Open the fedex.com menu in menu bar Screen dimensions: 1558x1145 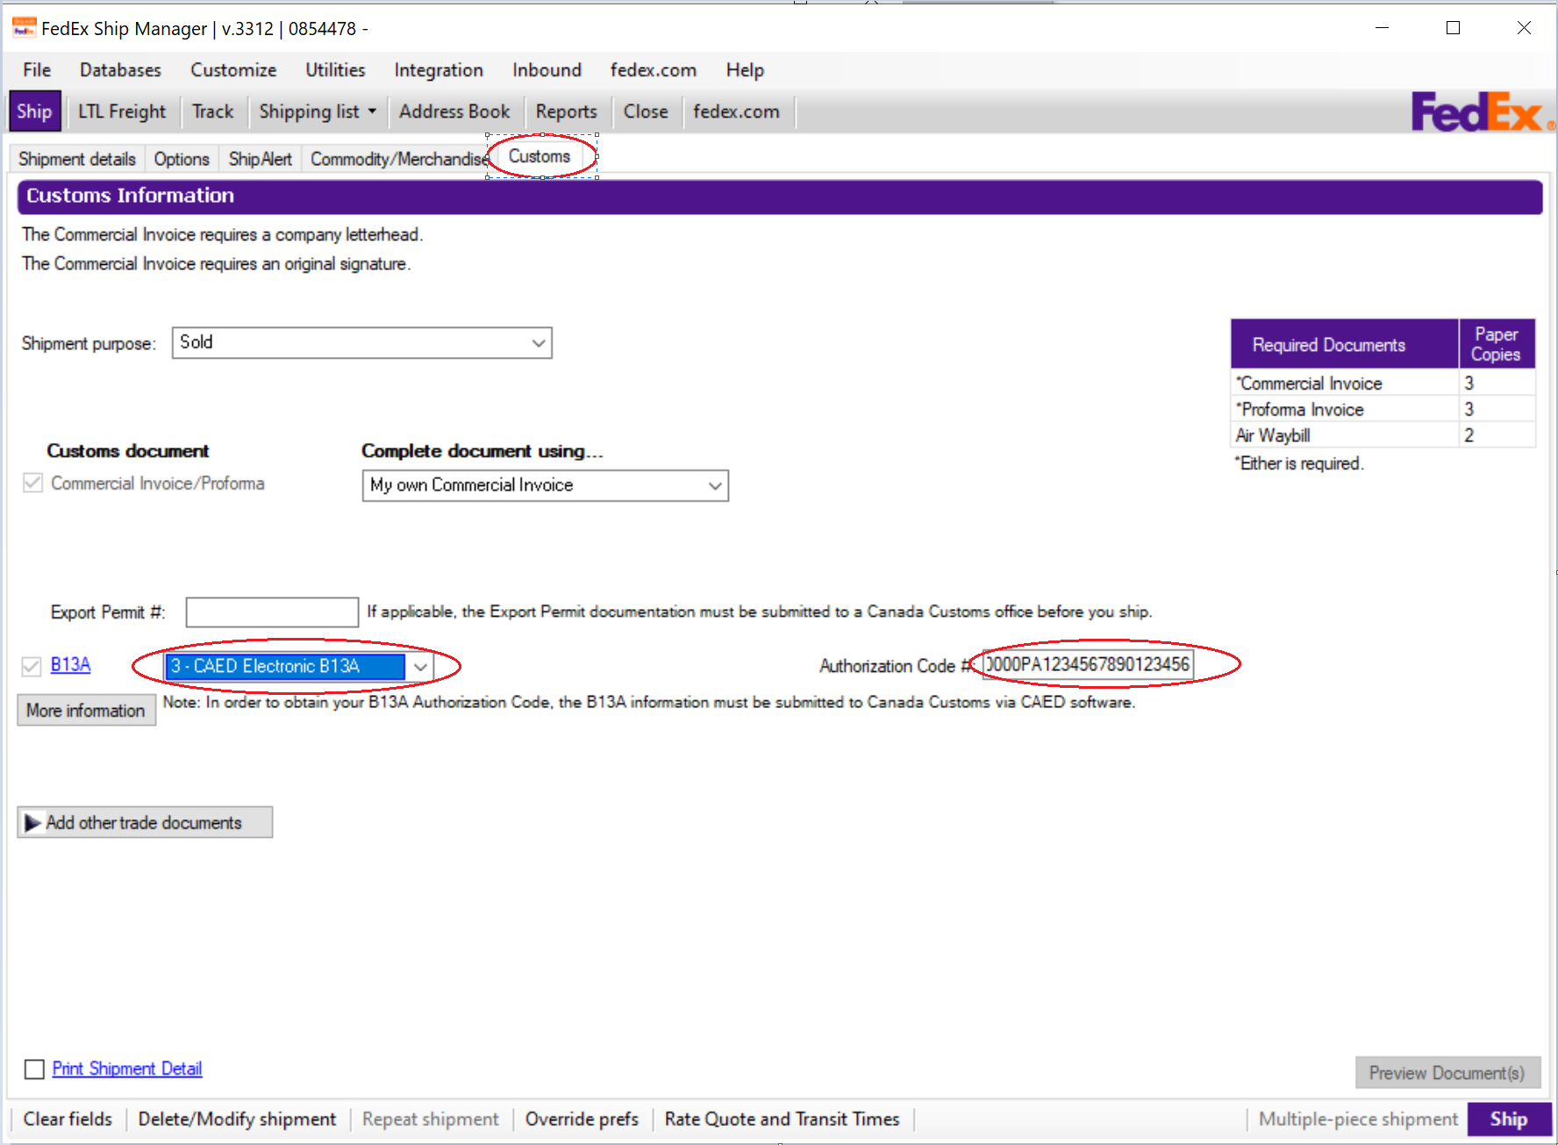[654, 70]
